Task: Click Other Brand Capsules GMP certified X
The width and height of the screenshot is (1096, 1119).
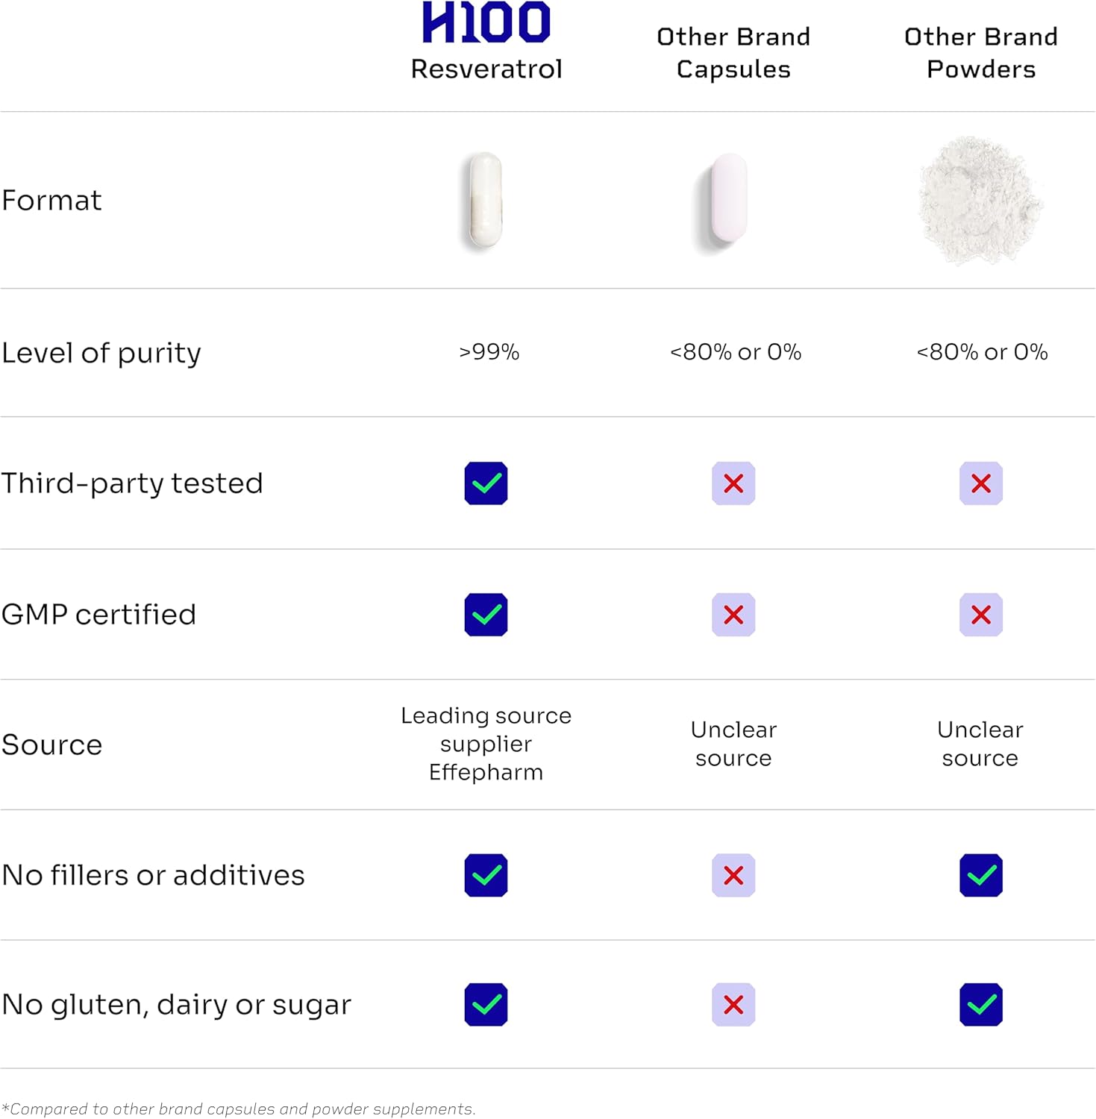Action: tap(733, 615)
